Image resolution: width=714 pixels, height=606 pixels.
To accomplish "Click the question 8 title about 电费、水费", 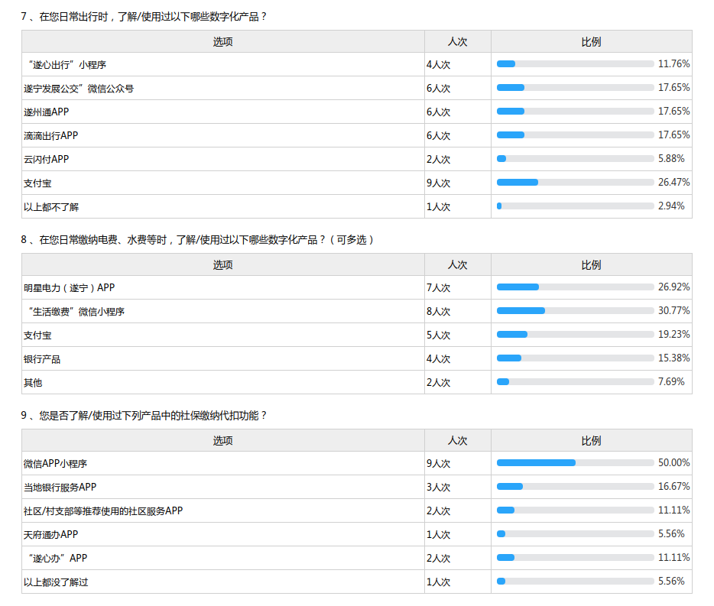I will 197,240.
